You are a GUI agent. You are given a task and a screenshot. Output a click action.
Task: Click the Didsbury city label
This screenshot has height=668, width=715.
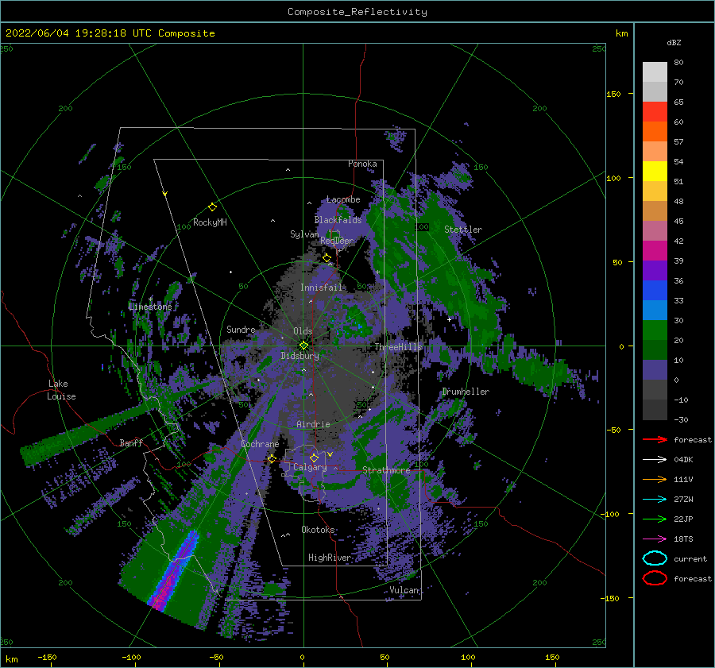click(x=300, y=356)
